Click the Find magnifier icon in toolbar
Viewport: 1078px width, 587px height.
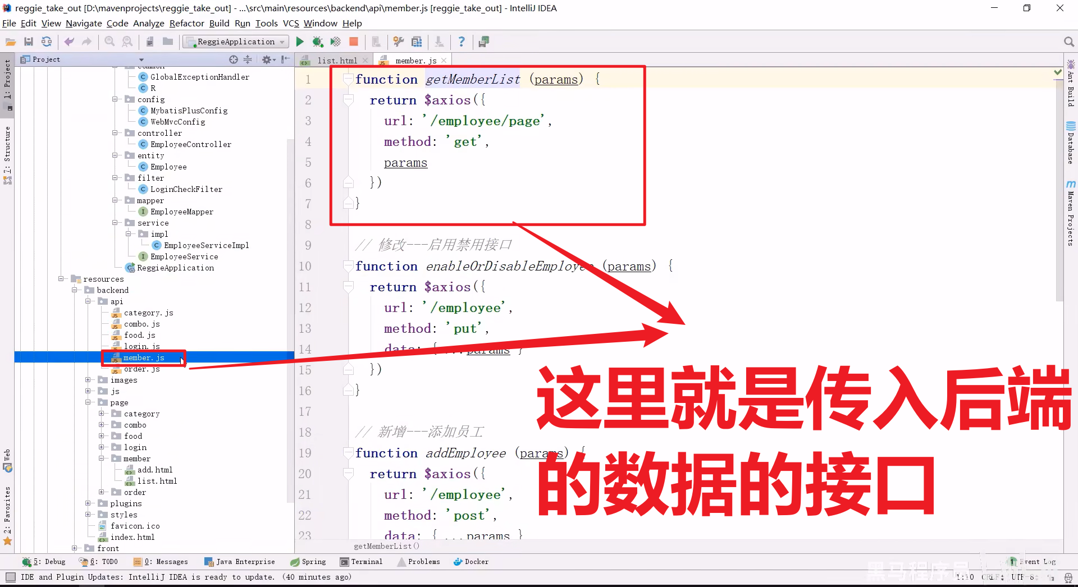pyautogui.click(x=110, y=42)
